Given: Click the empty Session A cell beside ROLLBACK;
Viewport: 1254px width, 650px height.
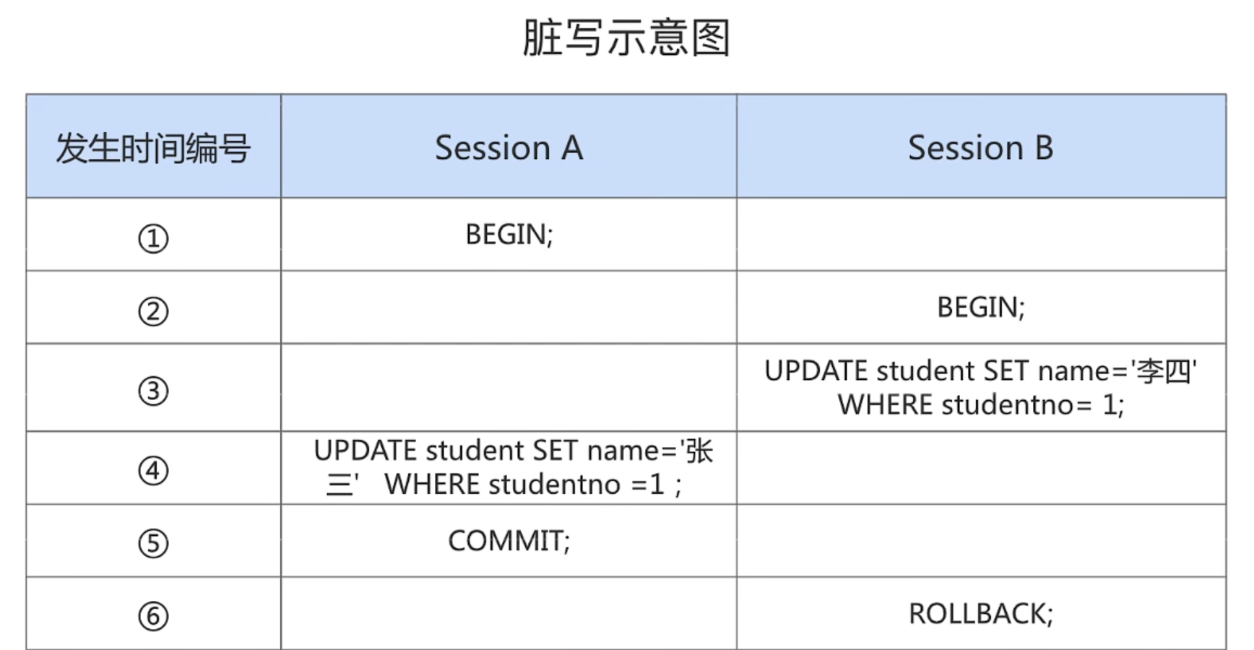Looking at the screenshot, I should click(509, 613).
